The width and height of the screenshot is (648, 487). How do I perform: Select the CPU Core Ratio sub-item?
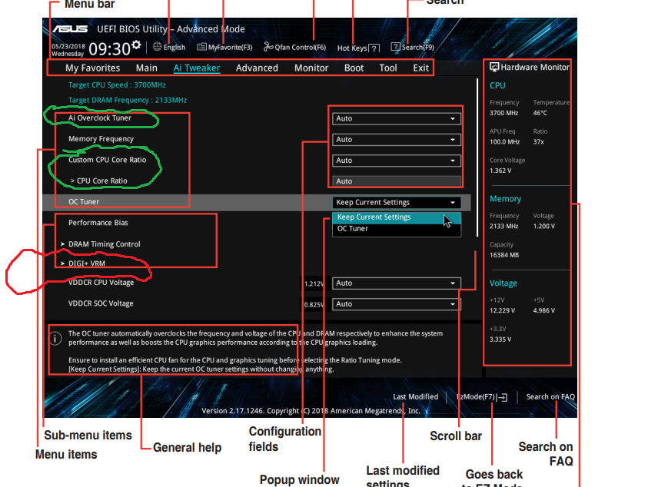pyautogui.click(x=98, y=181)
